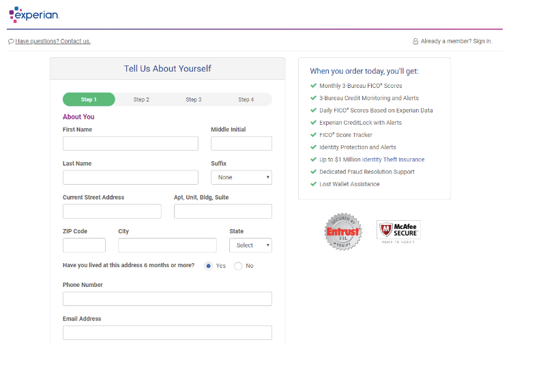The height and width of the screenshot is (366, 543).
Task: Focus the Apt, Unit, Bldg, Suite field
Action: coord(223,211)
